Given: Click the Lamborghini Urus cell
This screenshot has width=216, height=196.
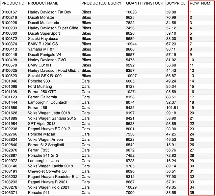Looking at the screenshot, I should (x=43, y=161).
